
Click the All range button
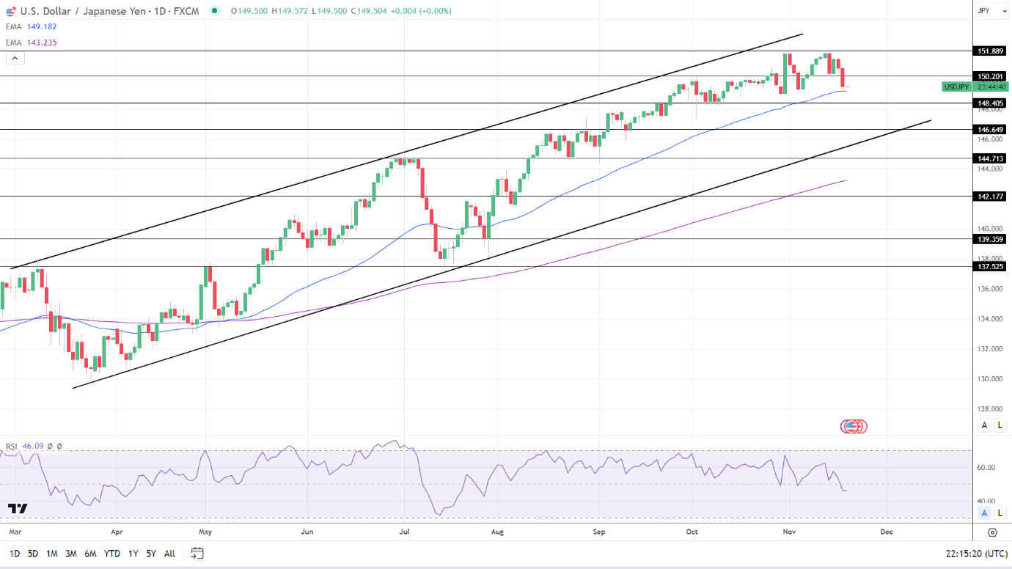[169, 554]
